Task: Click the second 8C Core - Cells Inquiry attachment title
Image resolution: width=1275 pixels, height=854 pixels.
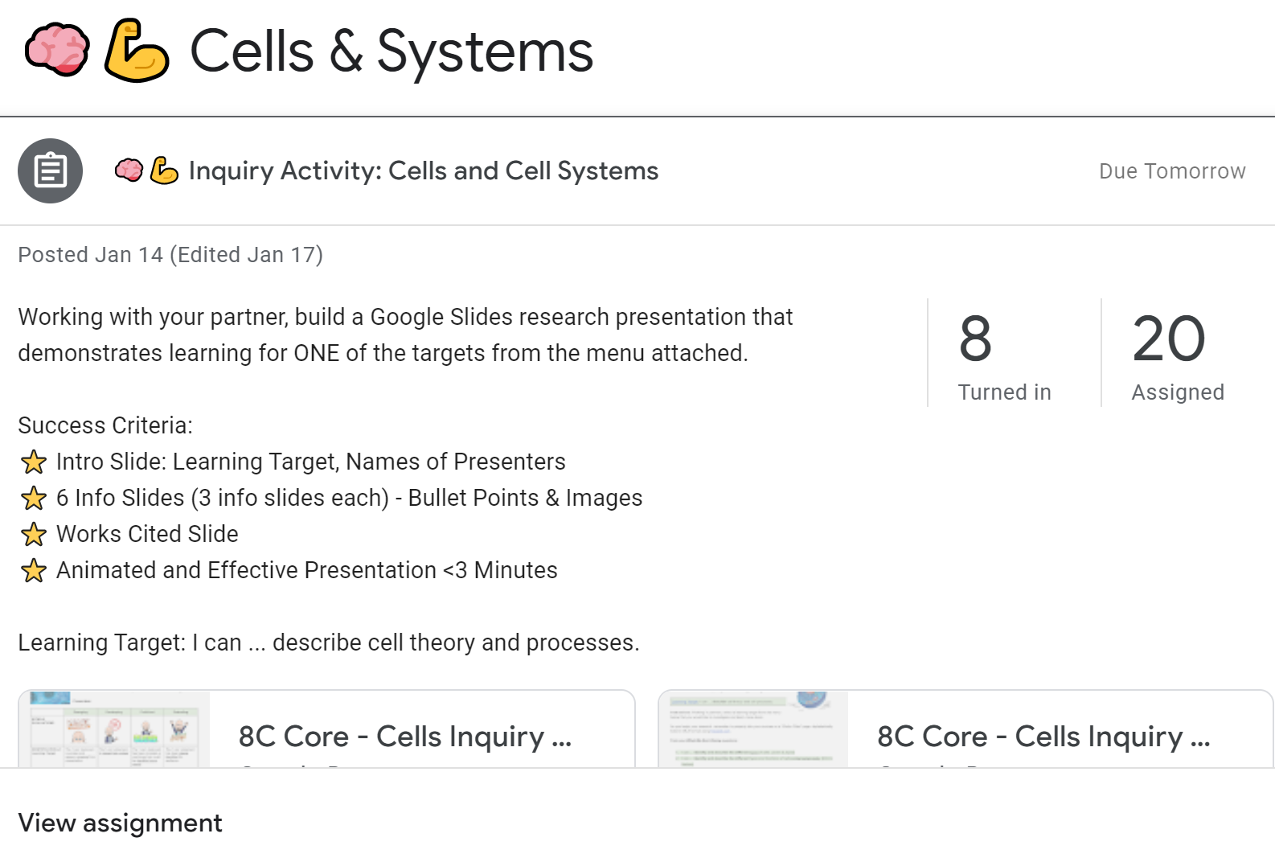Action: click(1043, 736)
